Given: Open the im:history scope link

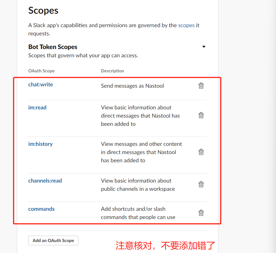Looking at the screenshot, I should tap(41, 144).
